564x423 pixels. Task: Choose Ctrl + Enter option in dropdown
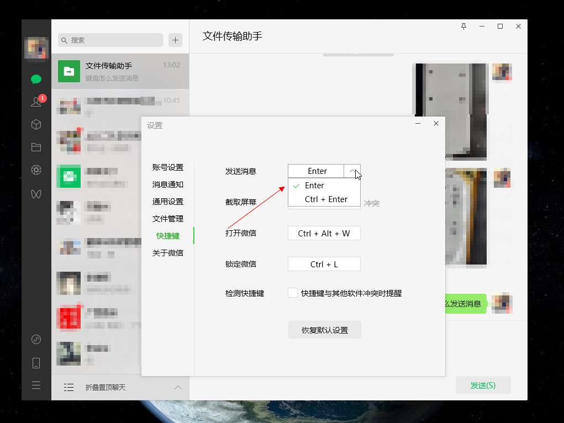point(324,199)
